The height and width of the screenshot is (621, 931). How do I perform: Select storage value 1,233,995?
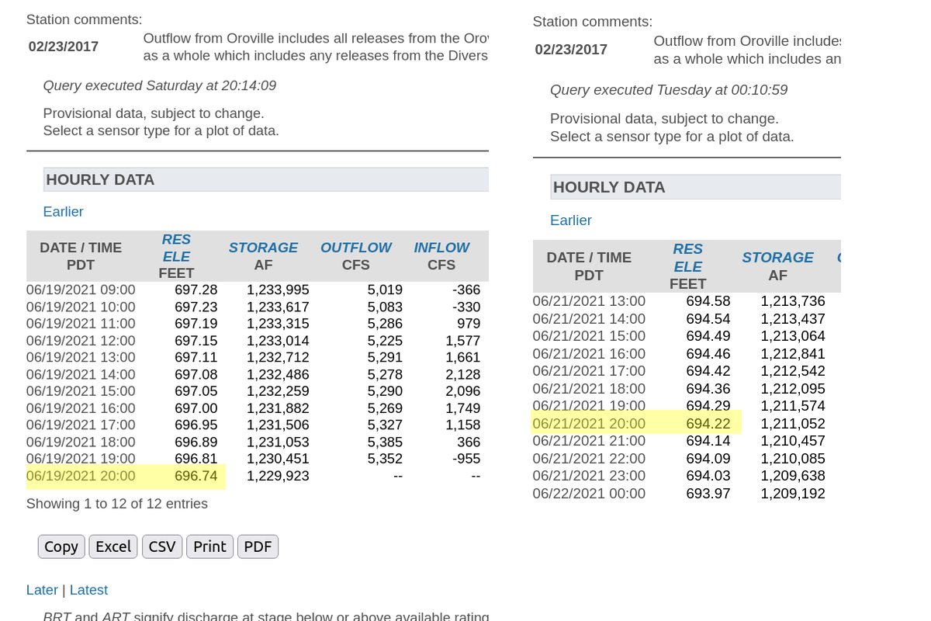(x=278, y=290)
